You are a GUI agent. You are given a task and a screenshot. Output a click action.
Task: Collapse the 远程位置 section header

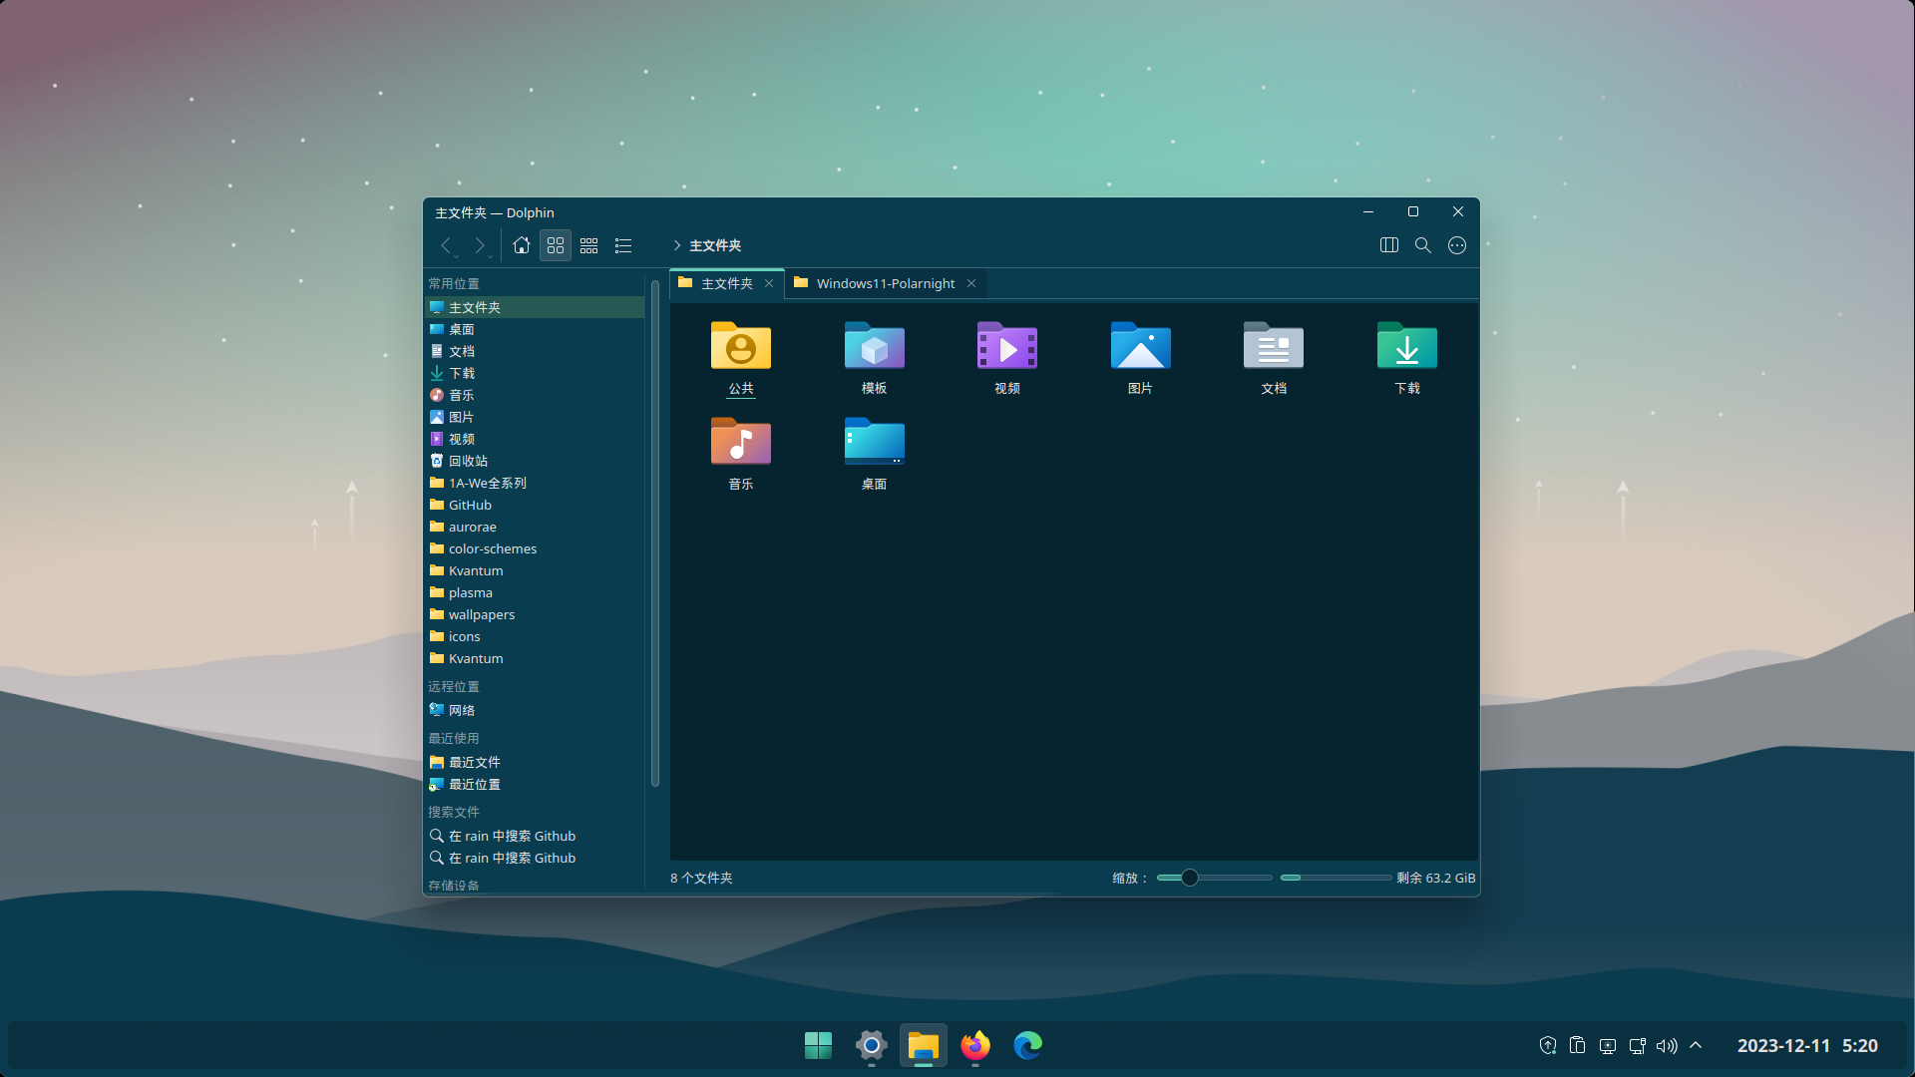click(454, 687)
